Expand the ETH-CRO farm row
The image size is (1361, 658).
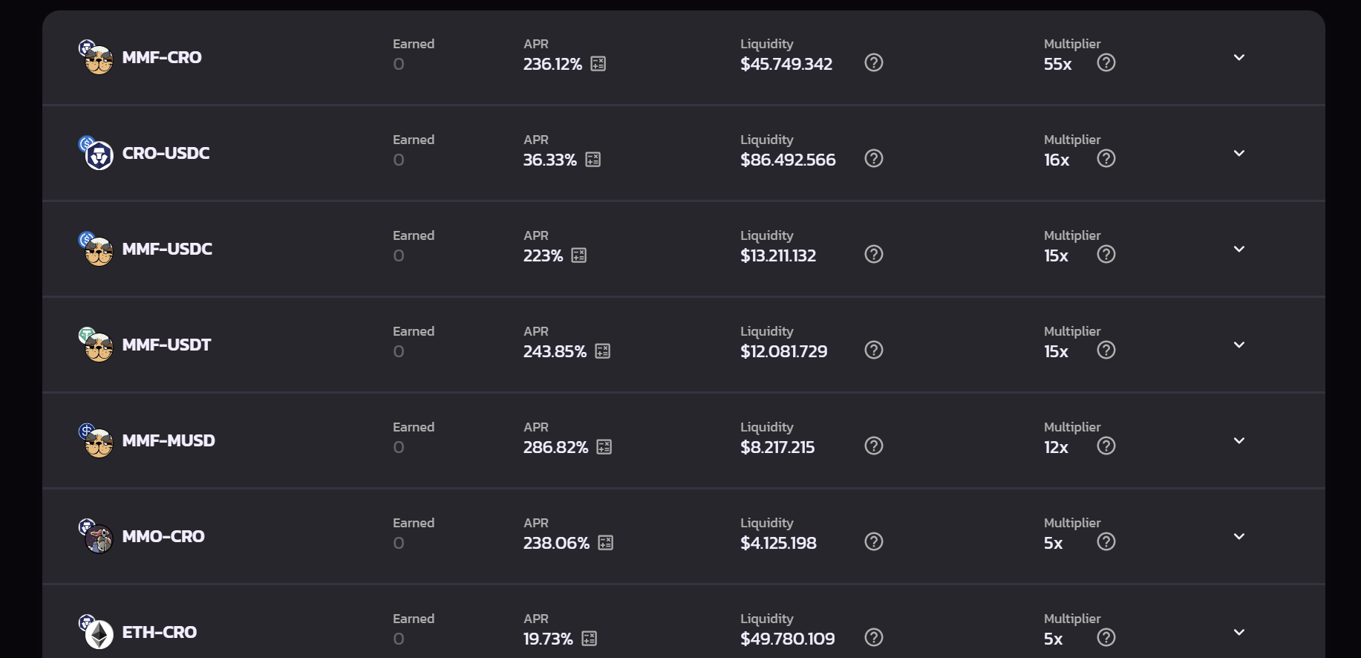tap(1238, 632)
